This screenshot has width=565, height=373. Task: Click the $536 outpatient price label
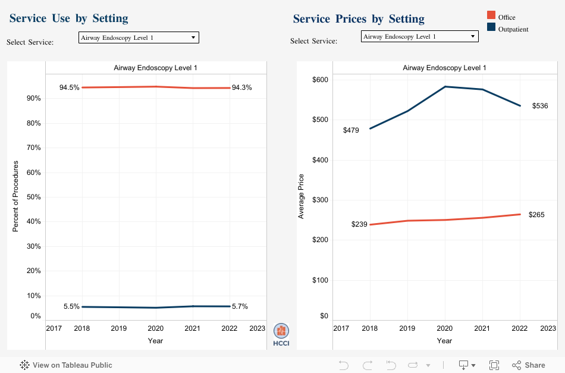[x=540, y=106]
